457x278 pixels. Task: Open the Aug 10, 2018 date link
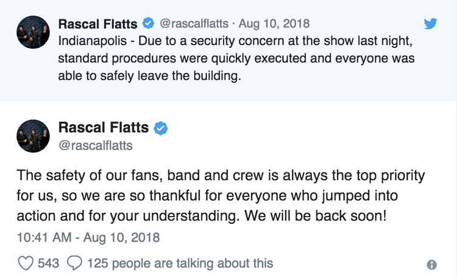coord(274,24)
